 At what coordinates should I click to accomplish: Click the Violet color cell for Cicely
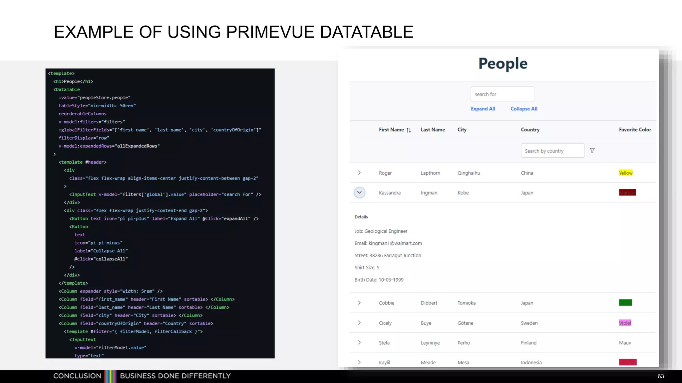click(625, 323)
